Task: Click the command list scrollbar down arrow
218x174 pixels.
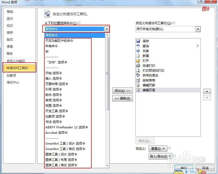Action: pos(107,165)
